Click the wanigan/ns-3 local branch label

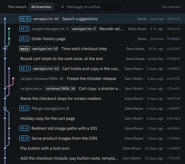pyautogui.click(x=84, y=29)
